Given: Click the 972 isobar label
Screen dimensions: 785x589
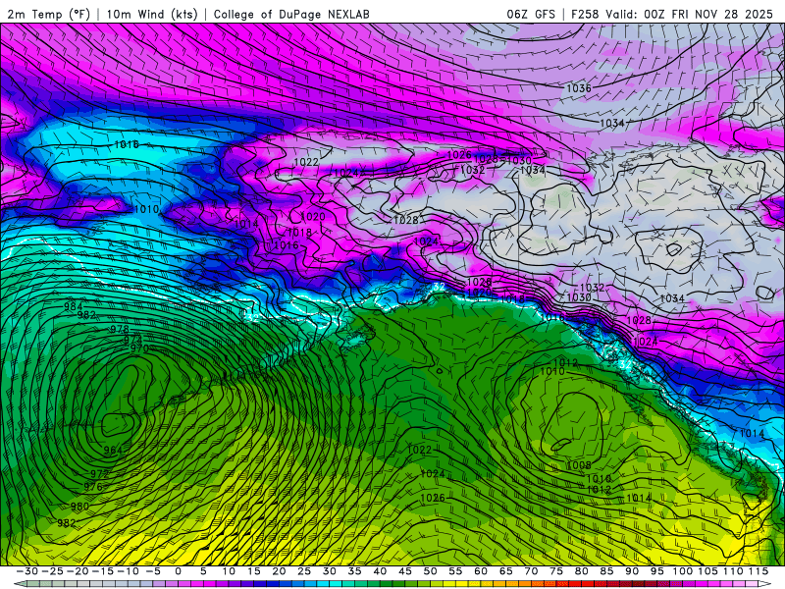Looking at the screenshot, I should point(100,474).
